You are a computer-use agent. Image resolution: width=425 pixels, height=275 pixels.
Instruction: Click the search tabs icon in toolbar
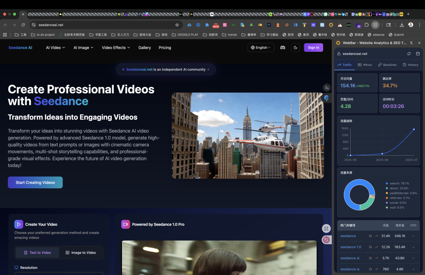tap(388, 25)
